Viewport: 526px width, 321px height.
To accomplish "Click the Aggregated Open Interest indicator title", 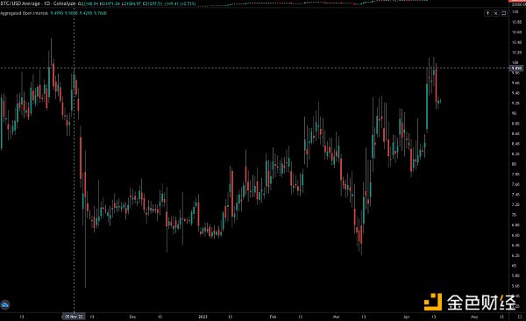I will pos(24,13).
